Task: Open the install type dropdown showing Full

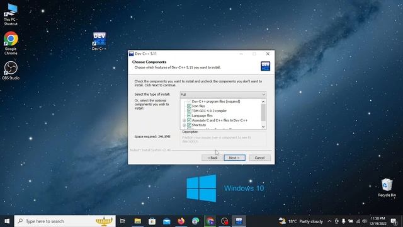Action: point(223,95)
